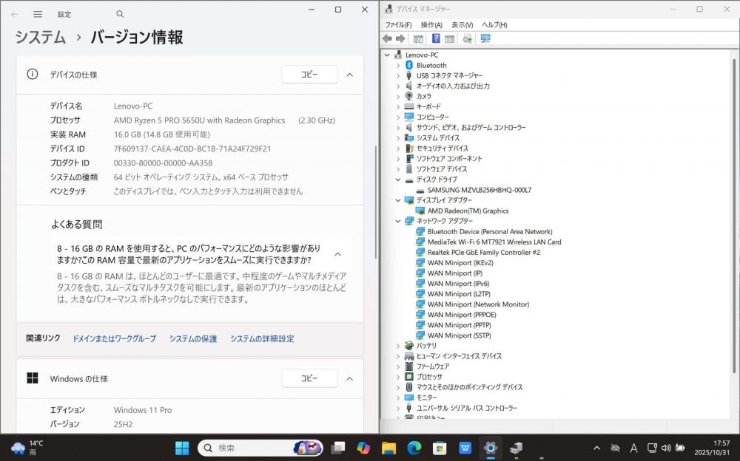Collapse the デバイスの仕様 section chevron

[x=350, y=75]
